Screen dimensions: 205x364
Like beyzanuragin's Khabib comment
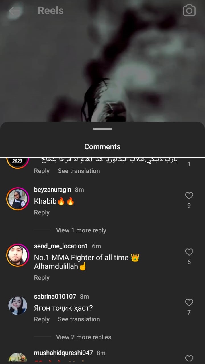click(x=189, y=196)
